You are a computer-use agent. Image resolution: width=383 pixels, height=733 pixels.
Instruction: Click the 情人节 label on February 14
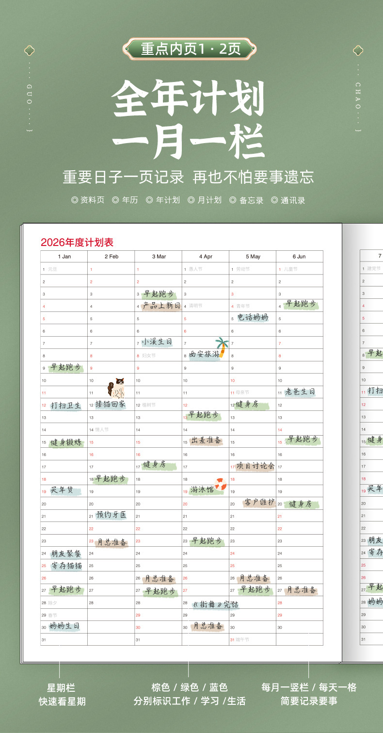[102, 430]
